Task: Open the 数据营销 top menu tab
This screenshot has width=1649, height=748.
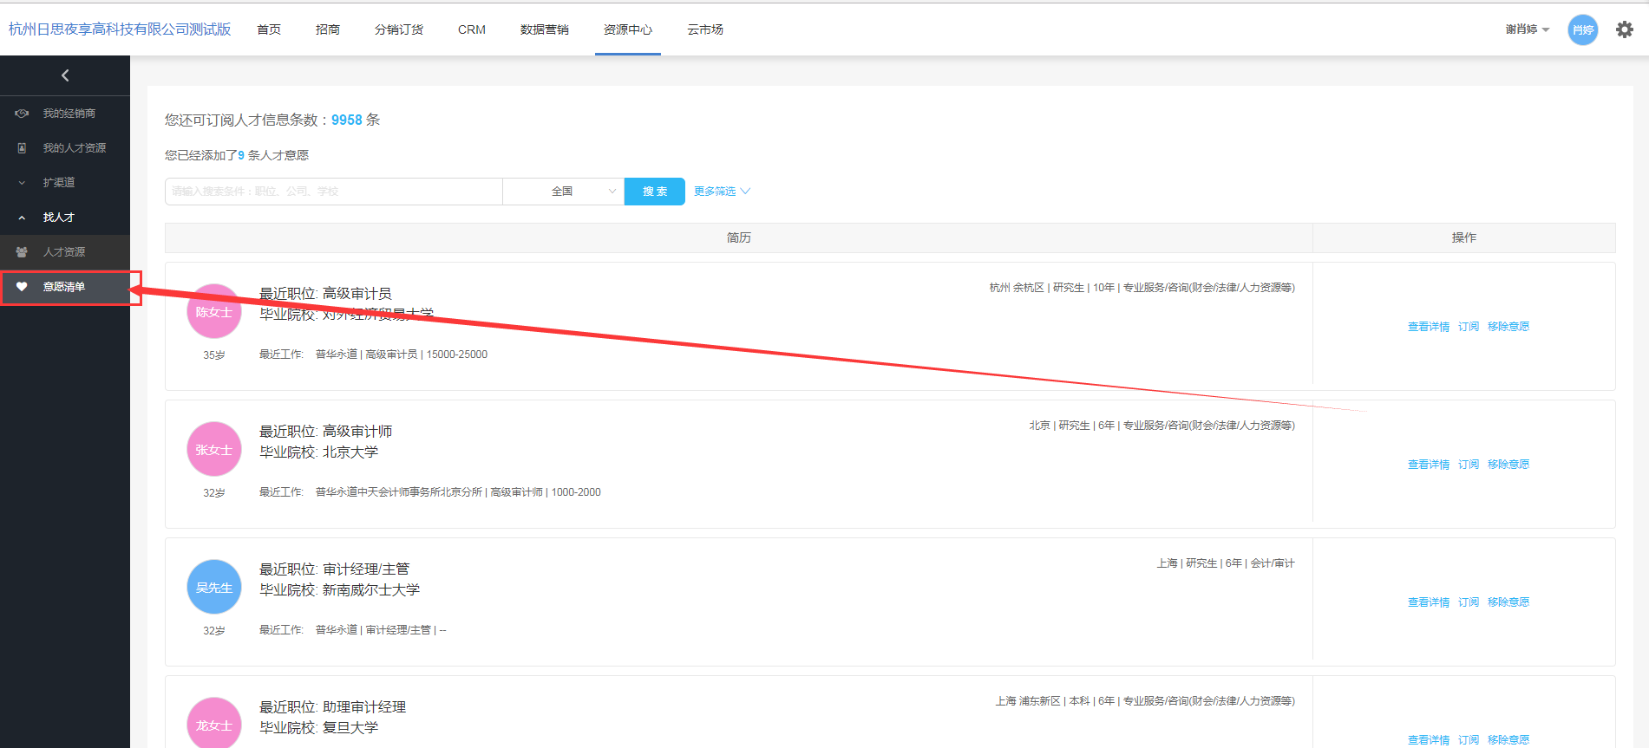Action: coord(544,29)
